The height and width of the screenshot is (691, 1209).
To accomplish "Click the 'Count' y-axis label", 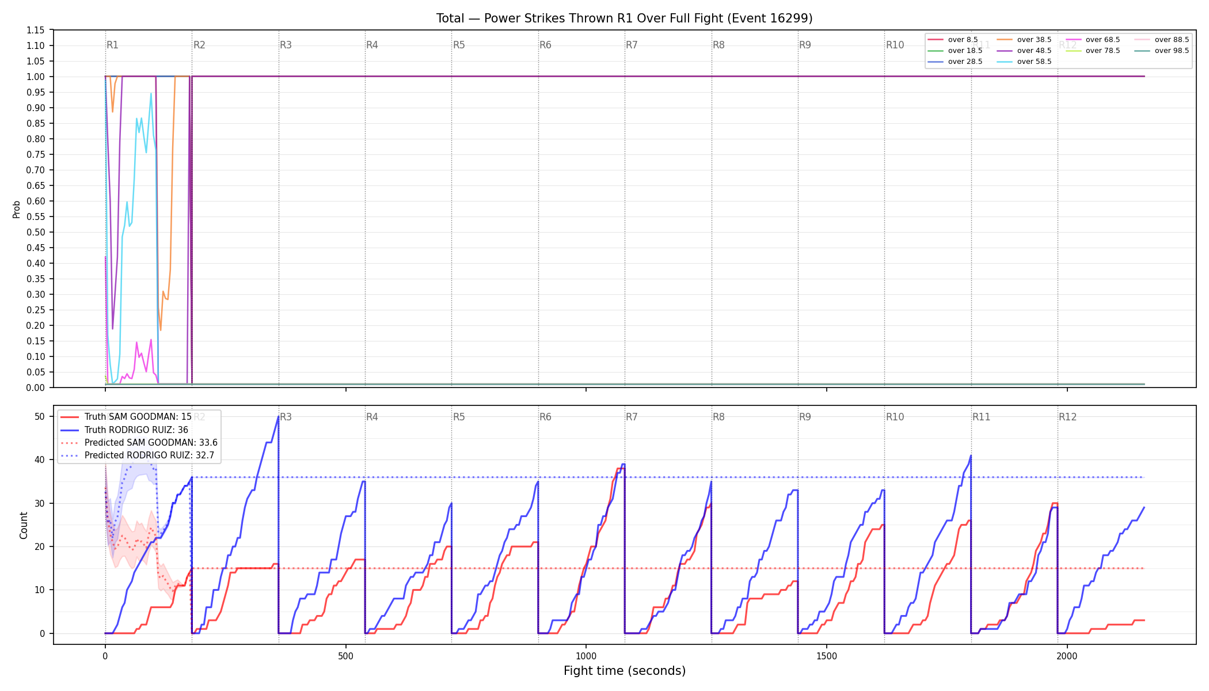I will click(24, 525).
